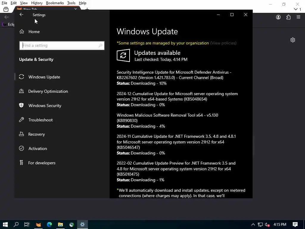Open the browser File menu
This screenshot has height=229, width=305.
click(4, 3)
